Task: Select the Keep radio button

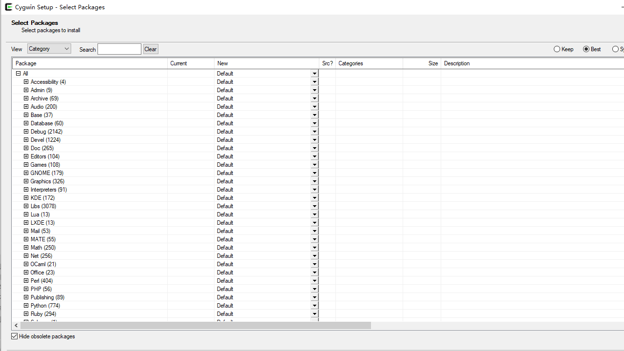Action: tap(557, 49)
